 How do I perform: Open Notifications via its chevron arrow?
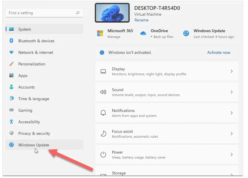[x=232, y=113]
